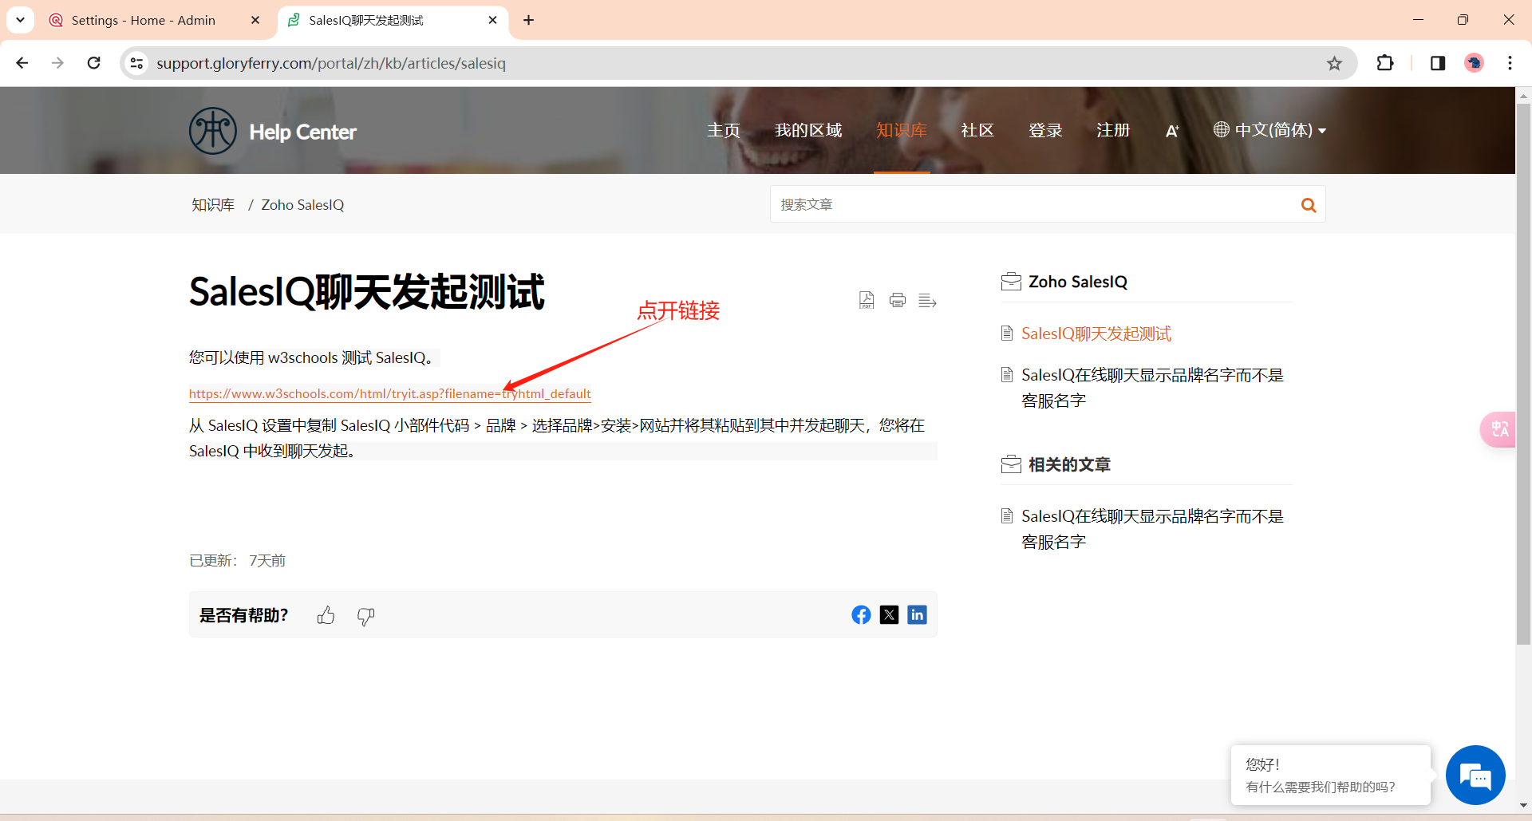The height and width of the screenshot is (821, 1532).
Task: Open a new browser tab
Action: point(529,20)
